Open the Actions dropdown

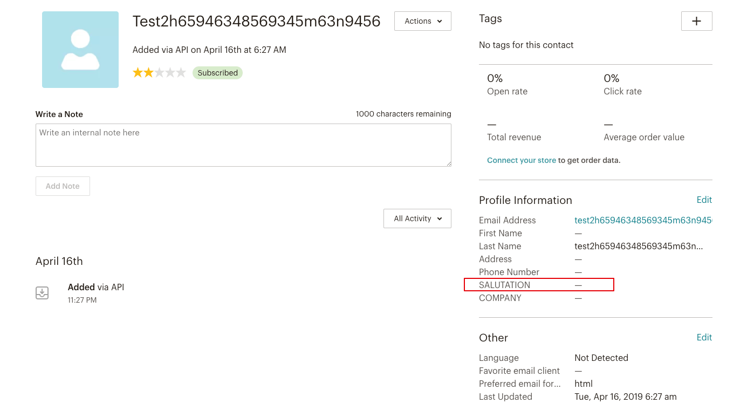click(x=422, y=20)
